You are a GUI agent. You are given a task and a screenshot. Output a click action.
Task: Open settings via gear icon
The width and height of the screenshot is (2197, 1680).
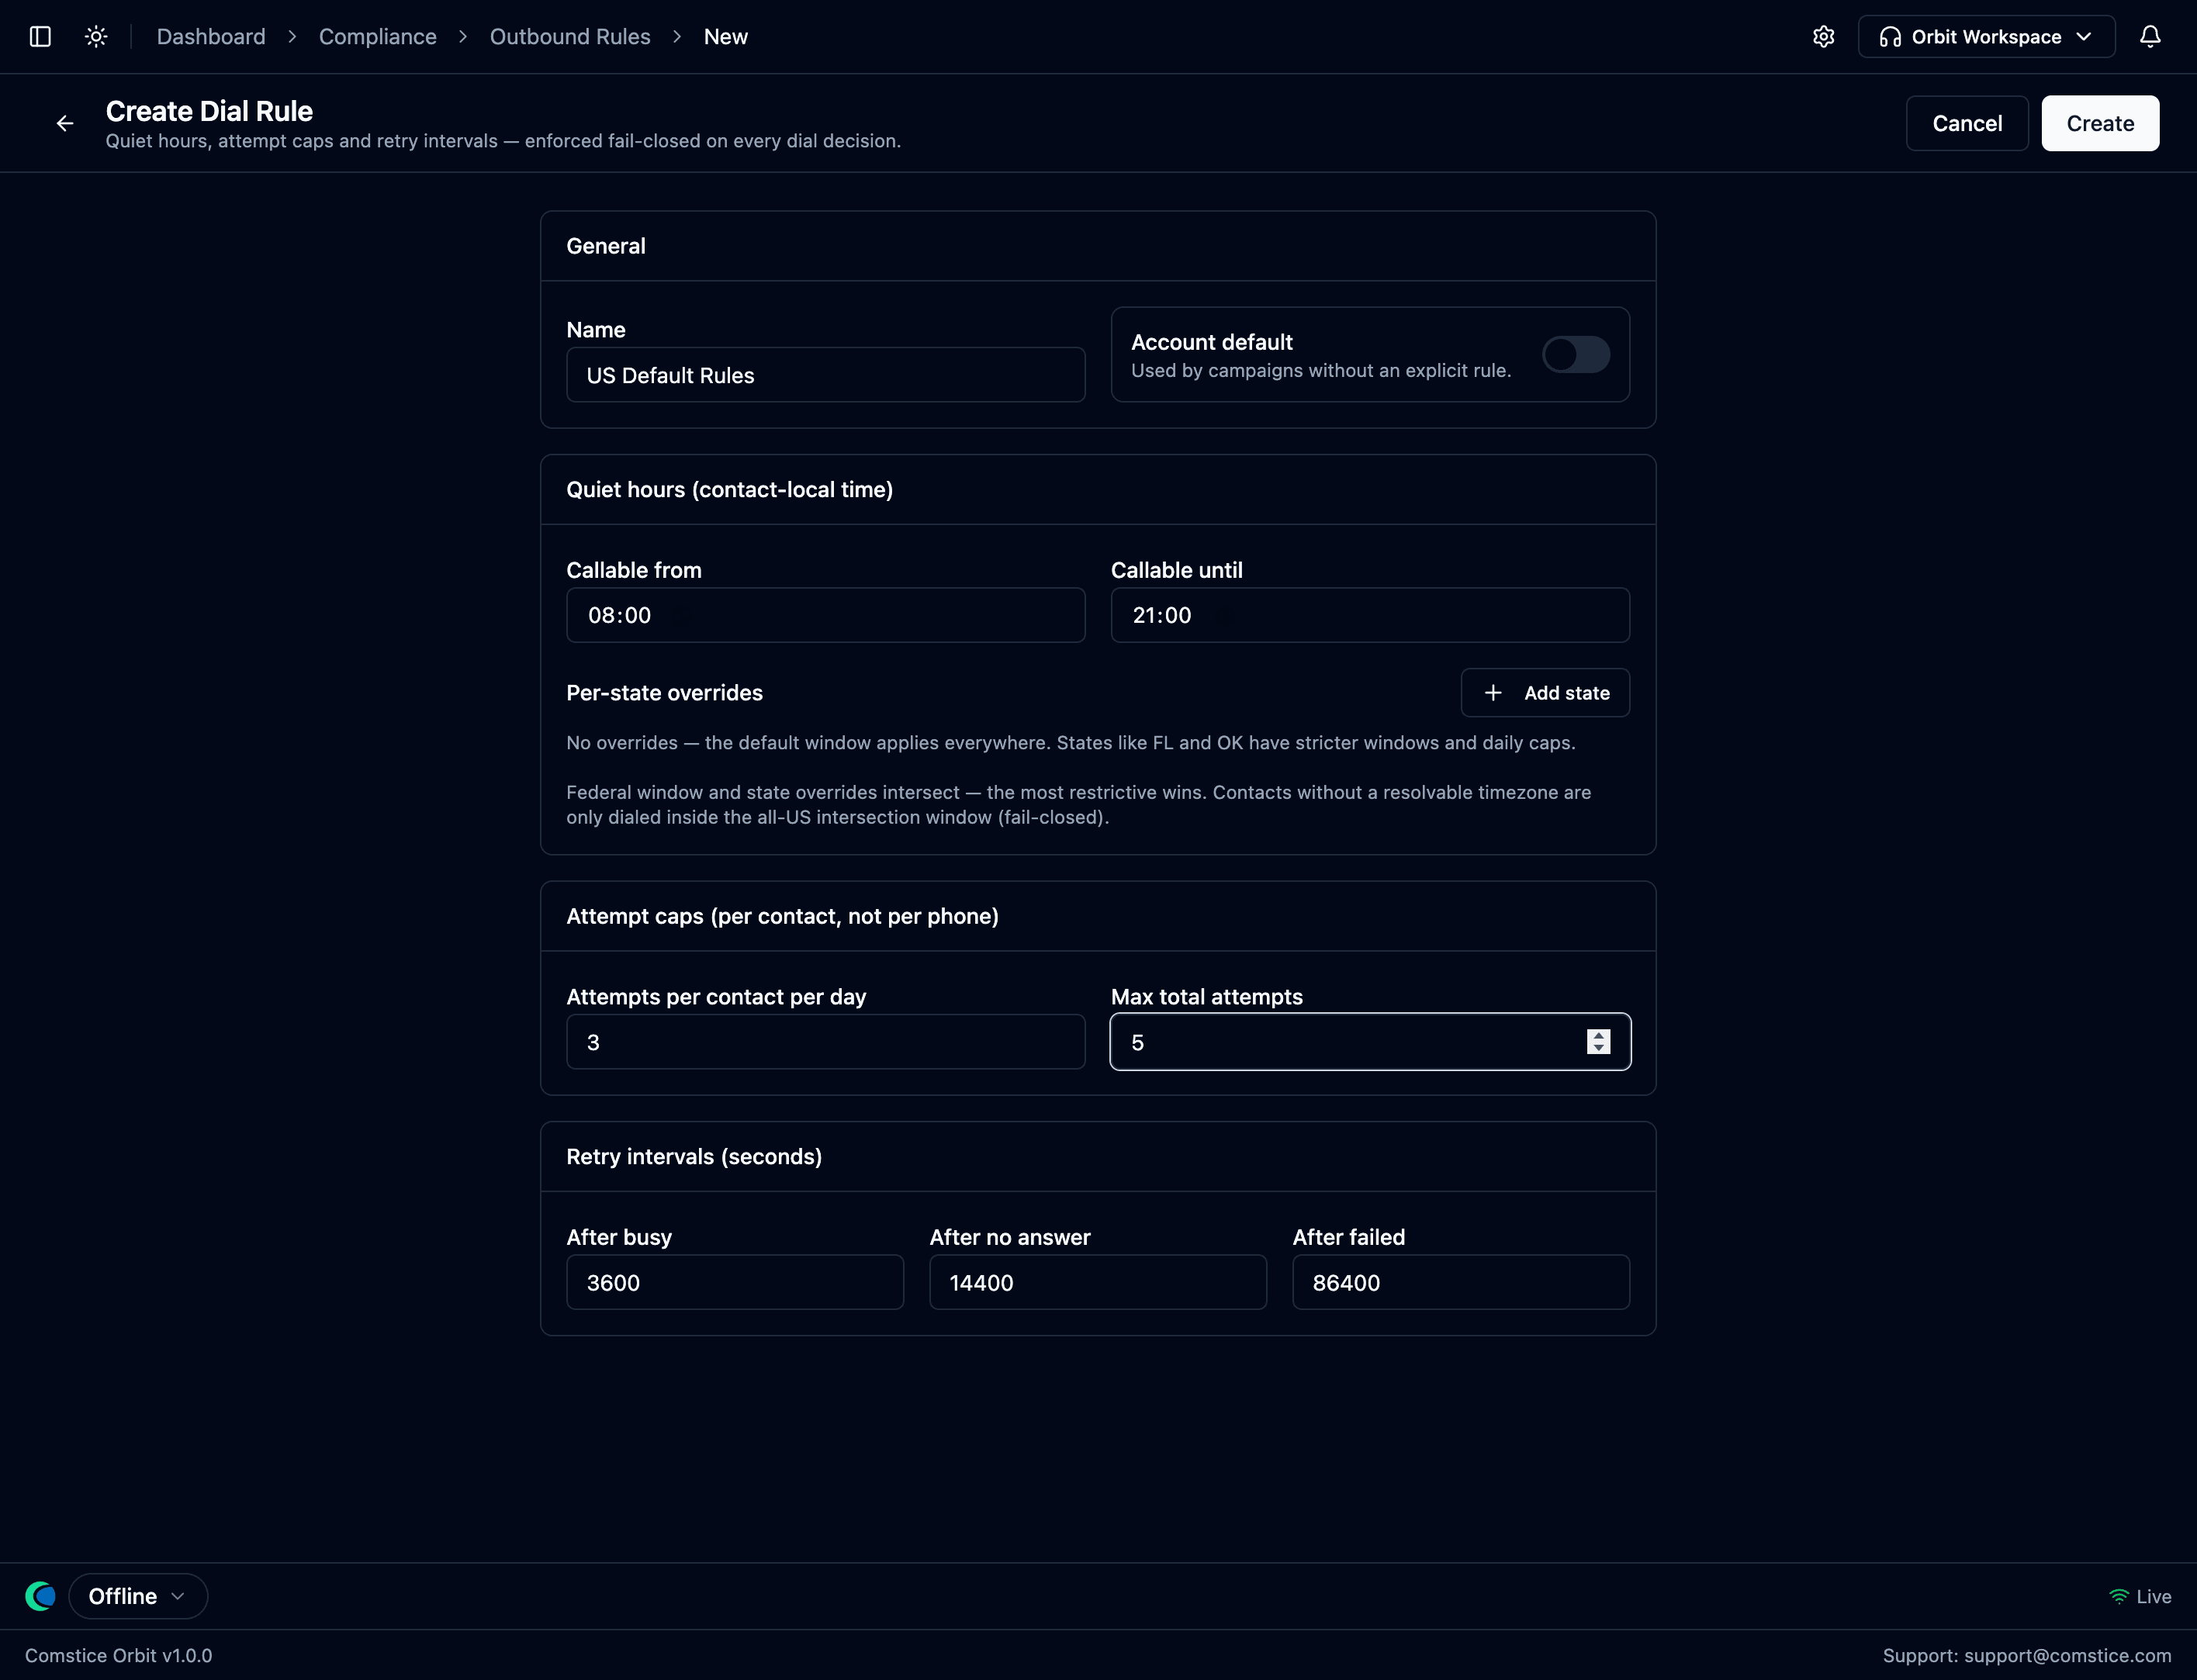(x=1823, y=37)
